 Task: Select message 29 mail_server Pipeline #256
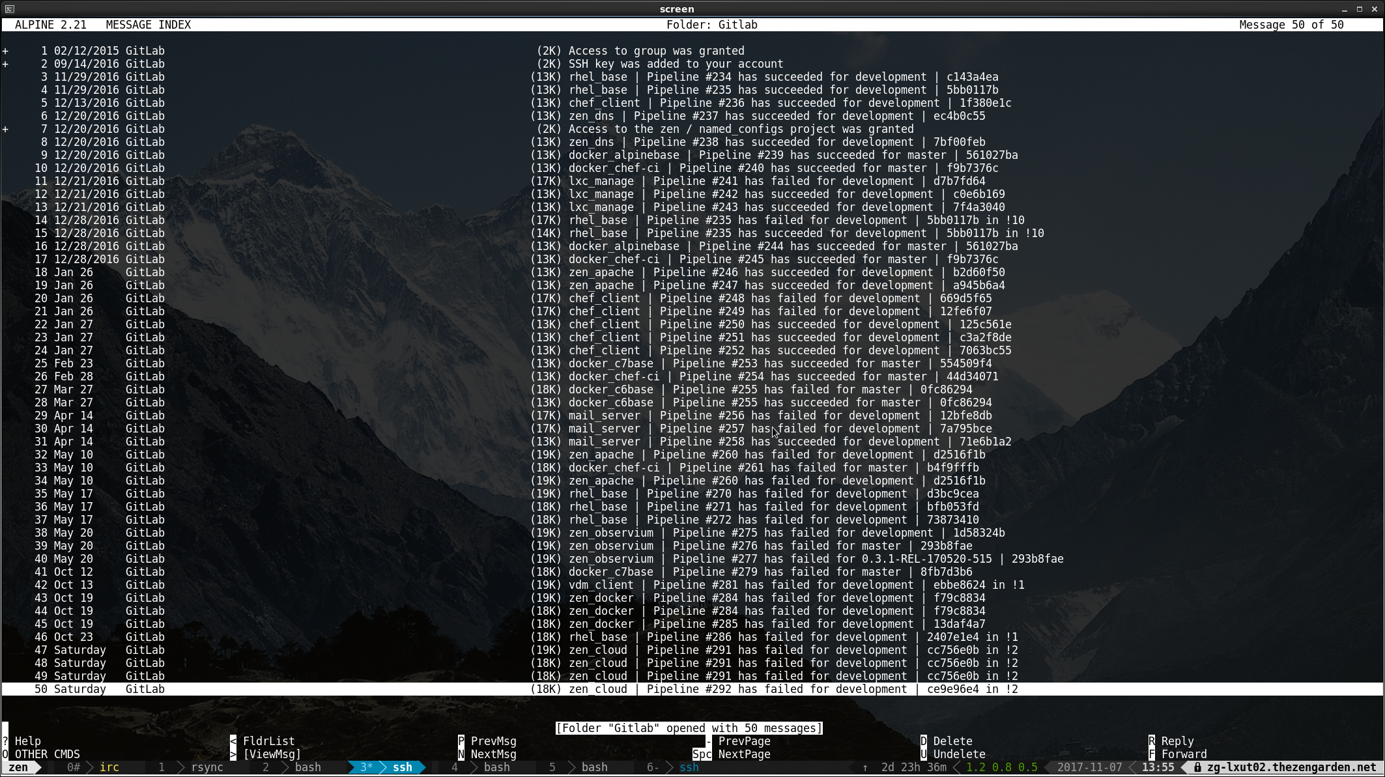pos(692,416)
